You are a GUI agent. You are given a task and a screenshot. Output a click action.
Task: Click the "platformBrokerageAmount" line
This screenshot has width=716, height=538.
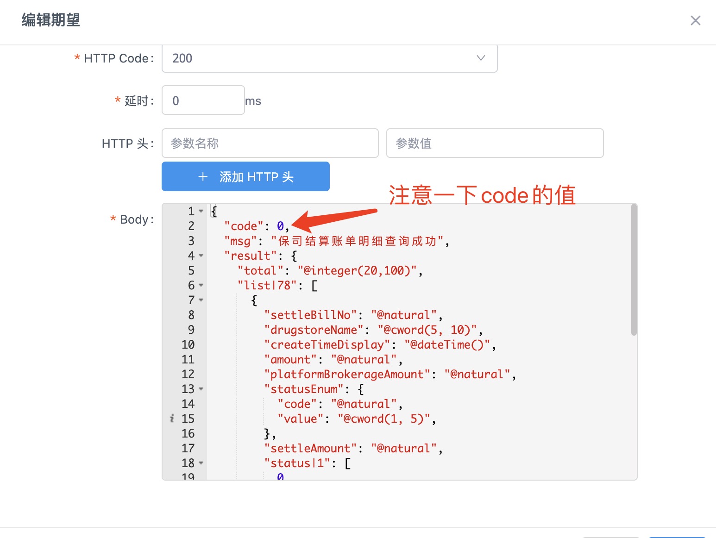coord(390,374)
